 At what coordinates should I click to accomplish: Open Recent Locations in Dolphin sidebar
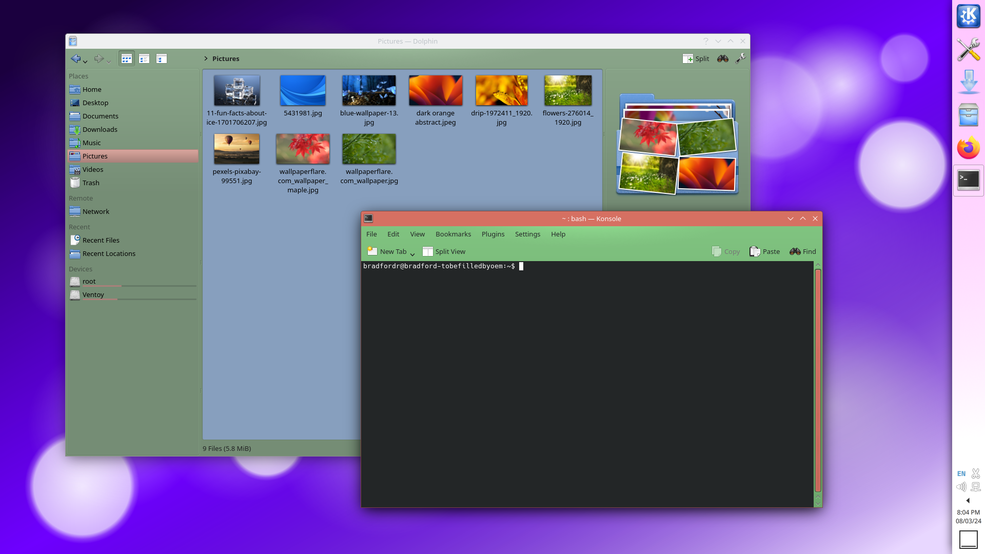(133, 253)
